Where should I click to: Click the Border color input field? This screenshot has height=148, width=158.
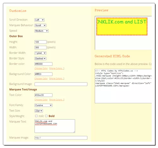coord(43,64)
